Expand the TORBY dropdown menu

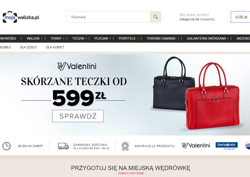57,38
